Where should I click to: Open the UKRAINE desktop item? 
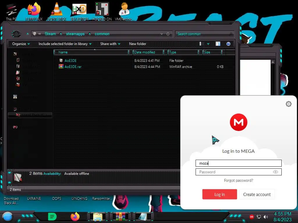tap(34, 199)
